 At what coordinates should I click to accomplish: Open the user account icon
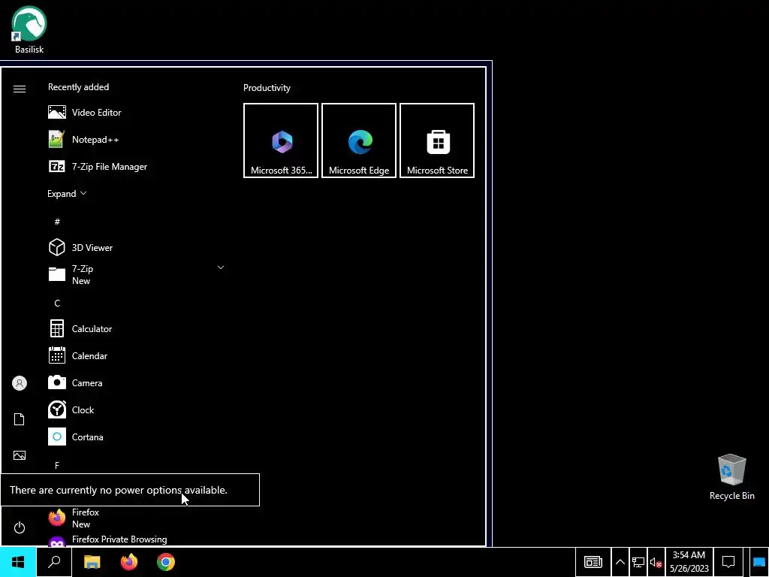[19, 382]
